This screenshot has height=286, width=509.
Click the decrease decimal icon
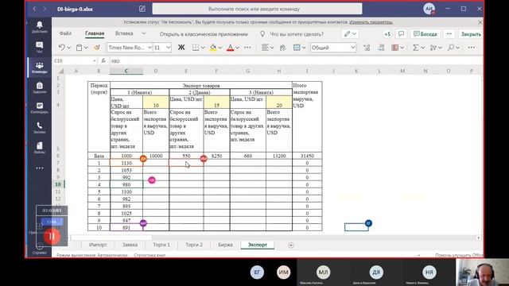tap(381, 48)
